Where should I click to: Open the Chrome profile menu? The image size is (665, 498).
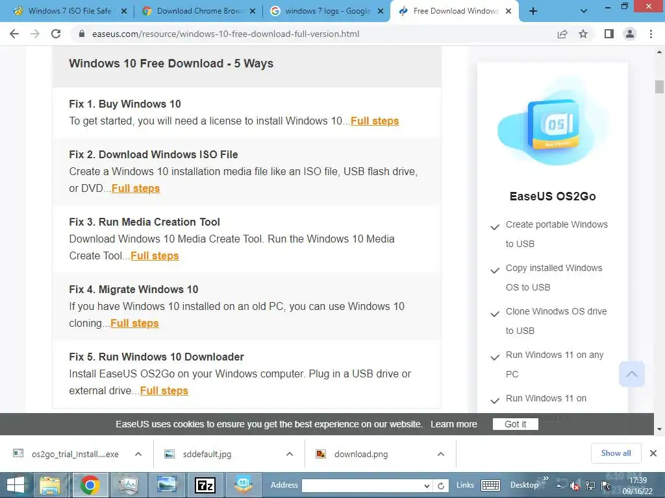pos(630,34)
